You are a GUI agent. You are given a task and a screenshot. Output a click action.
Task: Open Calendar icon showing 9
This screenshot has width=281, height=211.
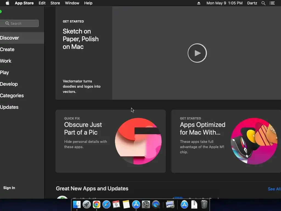coord(116,204)
